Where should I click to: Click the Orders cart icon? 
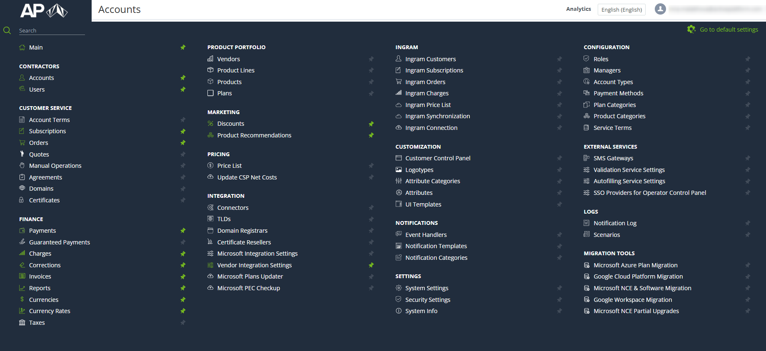pyautogui.click(x=22, y=142)
